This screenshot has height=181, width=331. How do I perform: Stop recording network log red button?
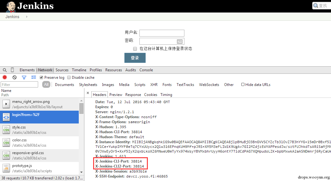[5, 77]
